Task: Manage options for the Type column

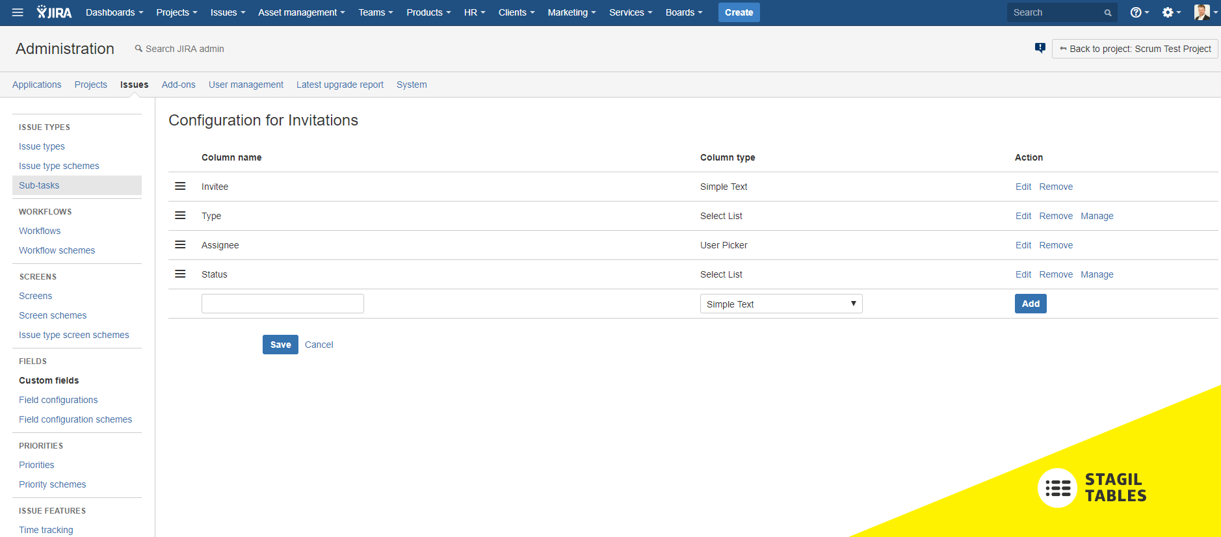Action: click(1097, 216)
